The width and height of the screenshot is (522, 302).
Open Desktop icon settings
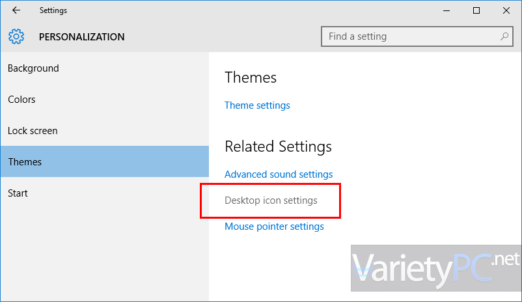(271, 200)
